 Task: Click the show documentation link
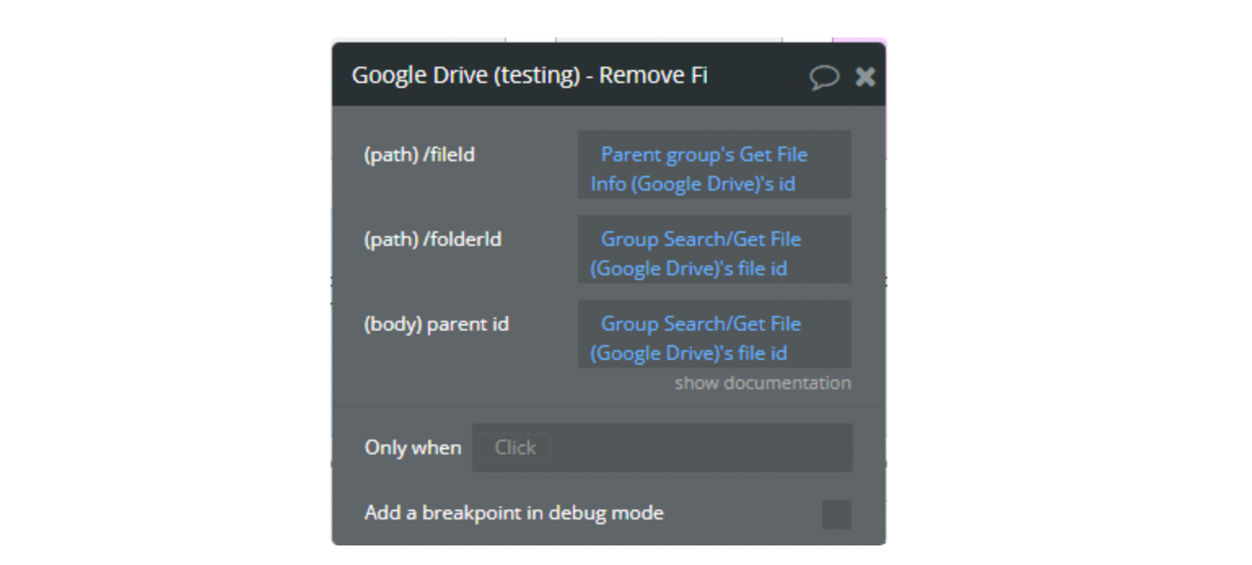763,383
